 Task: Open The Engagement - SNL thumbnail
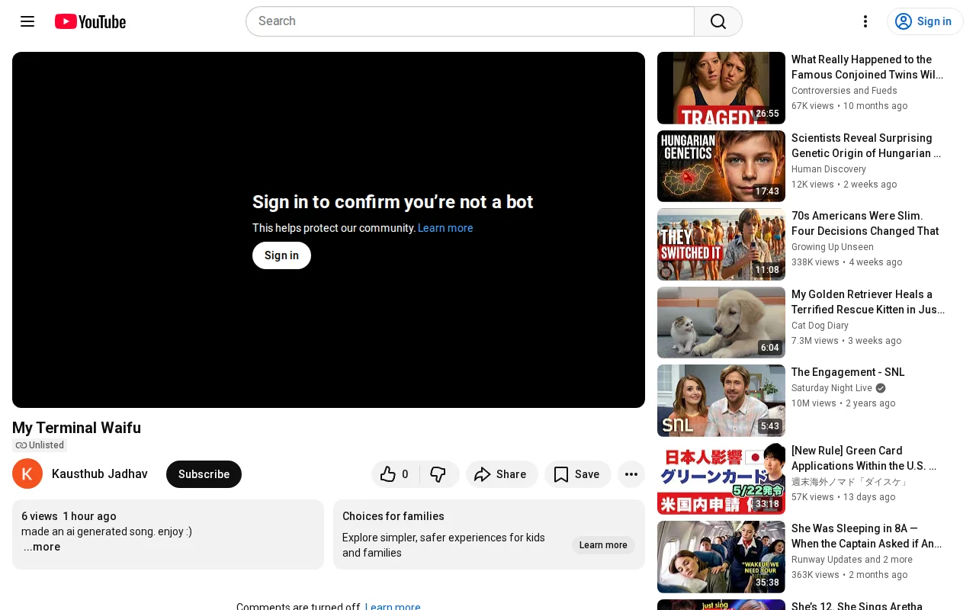pyautogui.click(x=721, y=400)
